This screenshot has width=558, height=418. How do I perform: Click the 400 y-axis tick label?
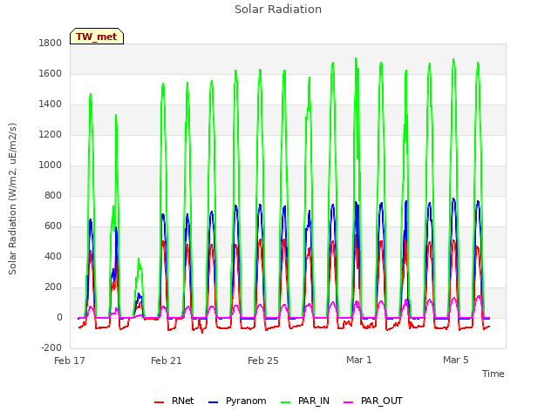[x=53, y=256]
